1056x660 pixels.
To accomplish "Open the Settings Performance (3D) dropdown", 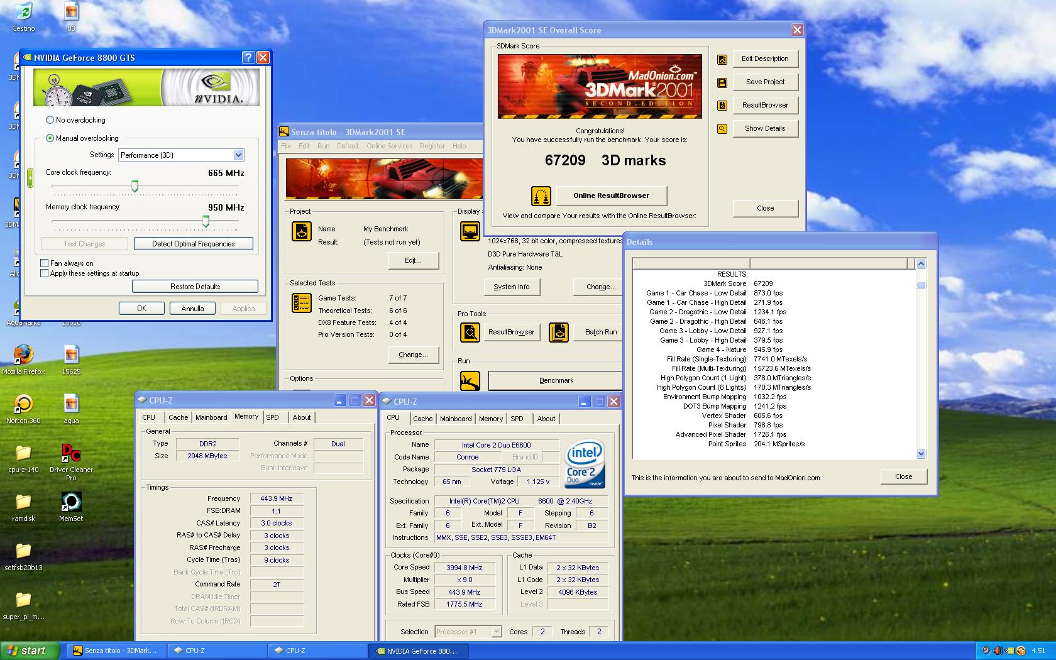I will (181, 155).
